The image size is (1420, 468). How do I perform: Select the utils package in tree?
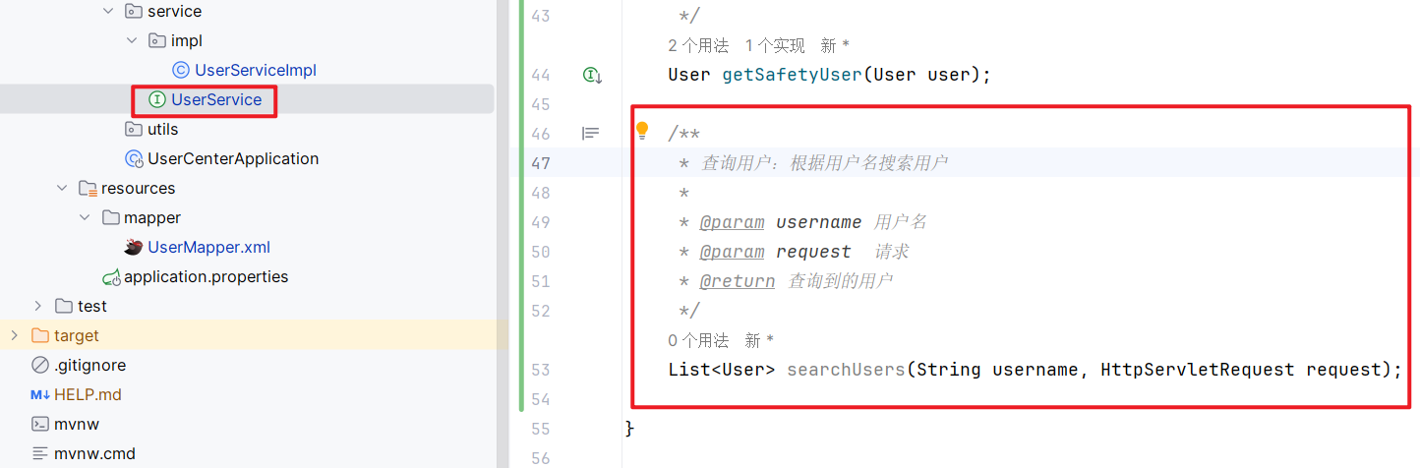click(x=162, y=129)
